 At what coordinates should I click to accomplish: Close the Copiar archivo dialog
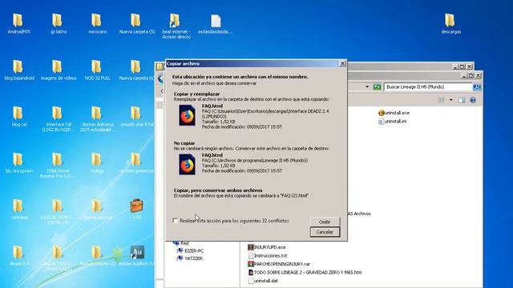point(342,63)
